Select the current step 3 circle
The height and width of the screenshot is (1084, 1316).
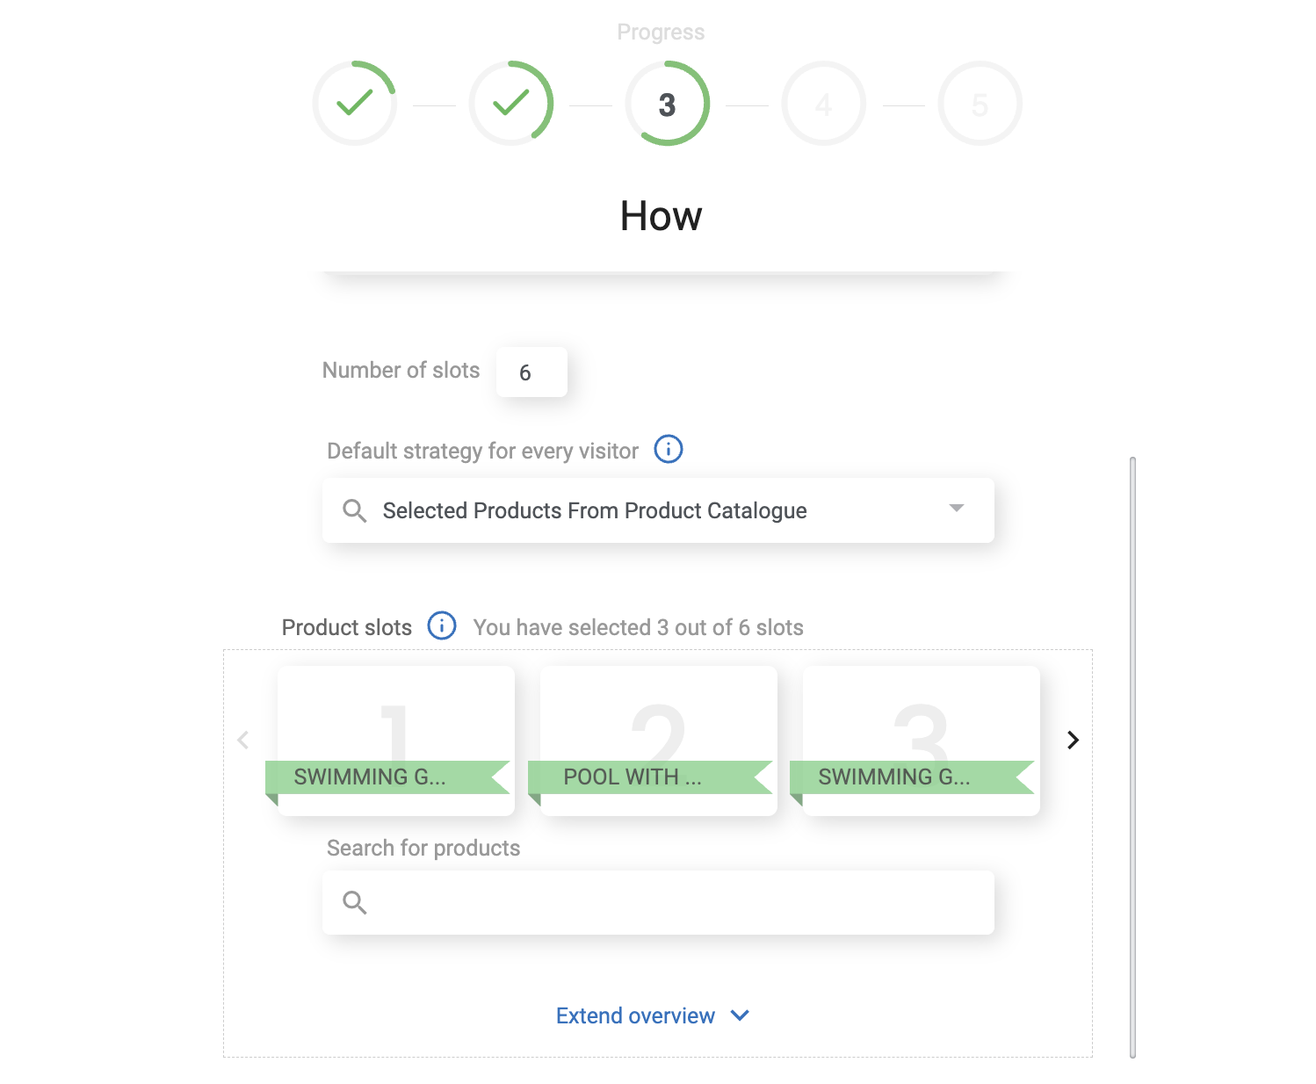click(x=668, y=103)
